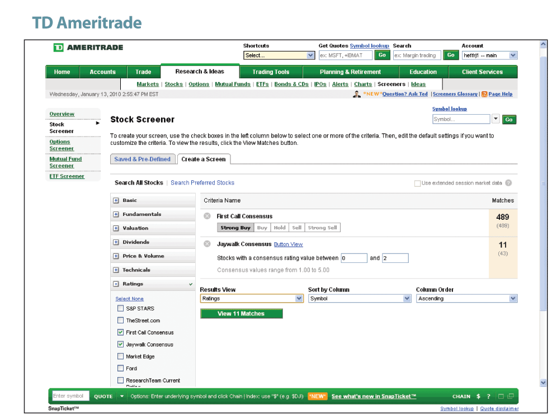Expand the Basic criteria section
Viewport: 552px width, 419px height.
pos(116,200)
